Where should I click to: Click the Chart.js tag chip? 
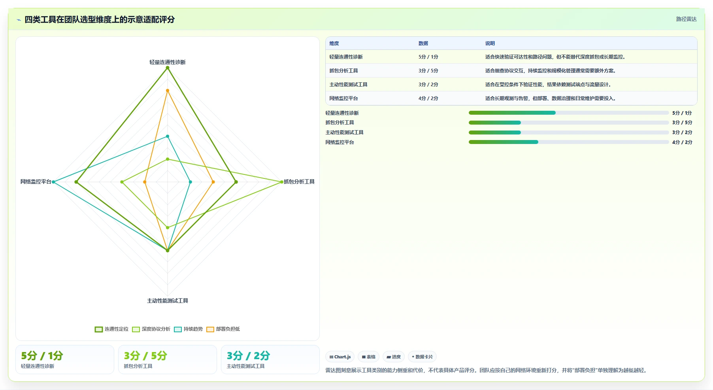tap(340, 357)
